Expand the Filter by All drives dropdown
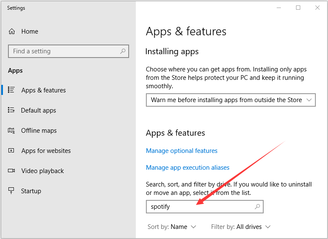This screenshot has height=239, width=328. pos(241,227)
